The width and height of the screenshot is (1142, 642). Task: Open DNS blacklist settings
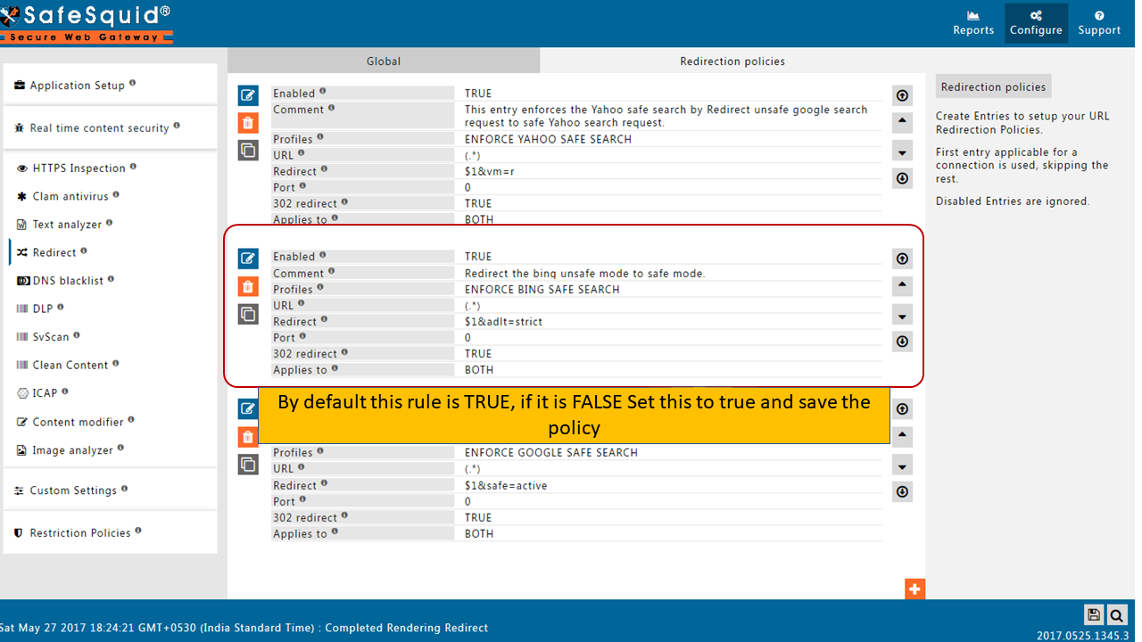[x=66, y=280]
